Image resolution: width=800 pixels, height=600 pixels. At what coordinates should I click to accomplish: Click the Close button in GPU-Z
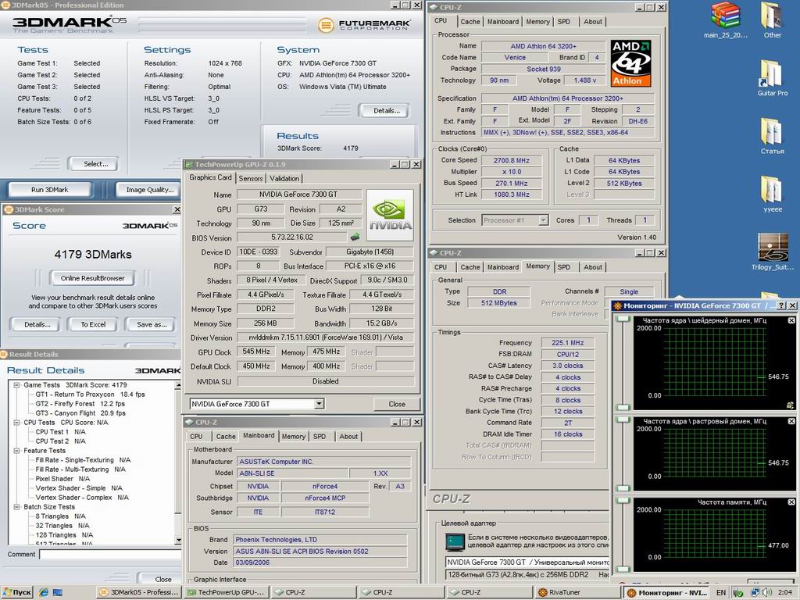click(396, 404)
